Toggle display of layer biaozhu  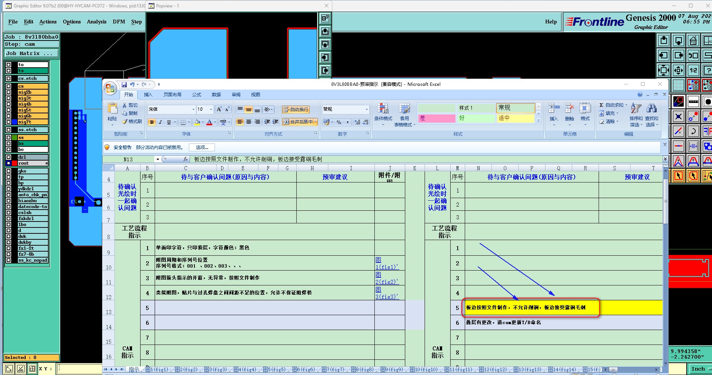[9, 201]
